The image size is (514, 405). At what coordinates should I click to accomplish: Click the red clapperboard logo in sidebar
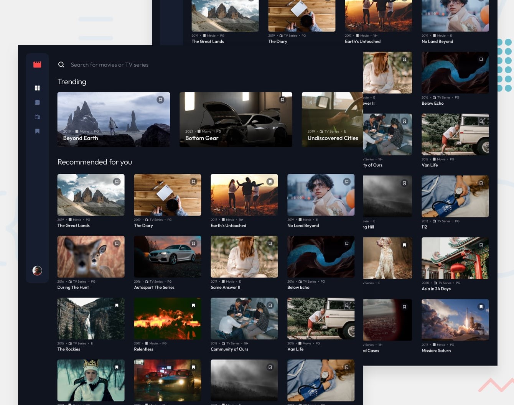[37, 64]
